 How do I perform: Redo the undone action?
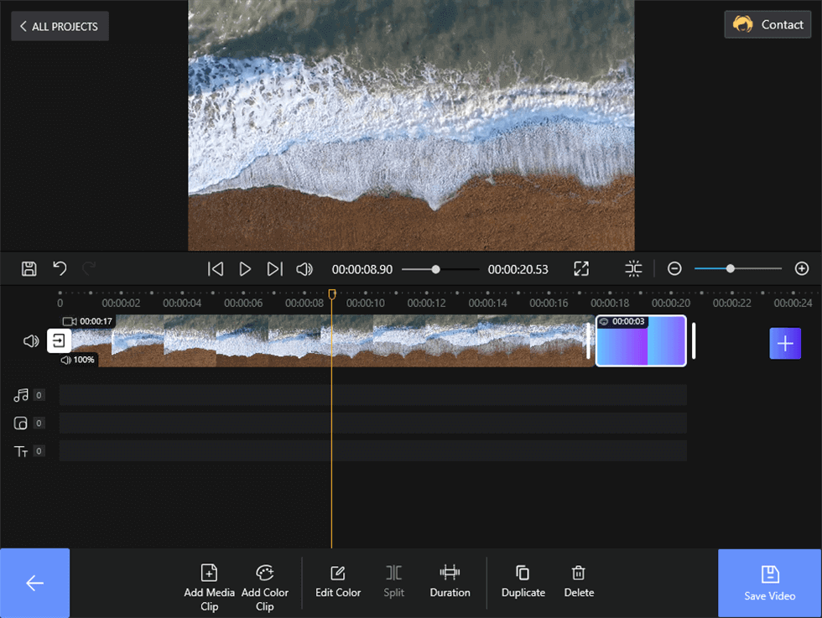[x=89, y=268]
